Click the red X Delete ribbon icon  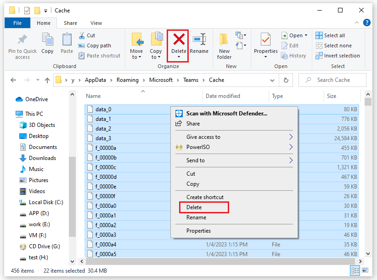pos(179,39)
